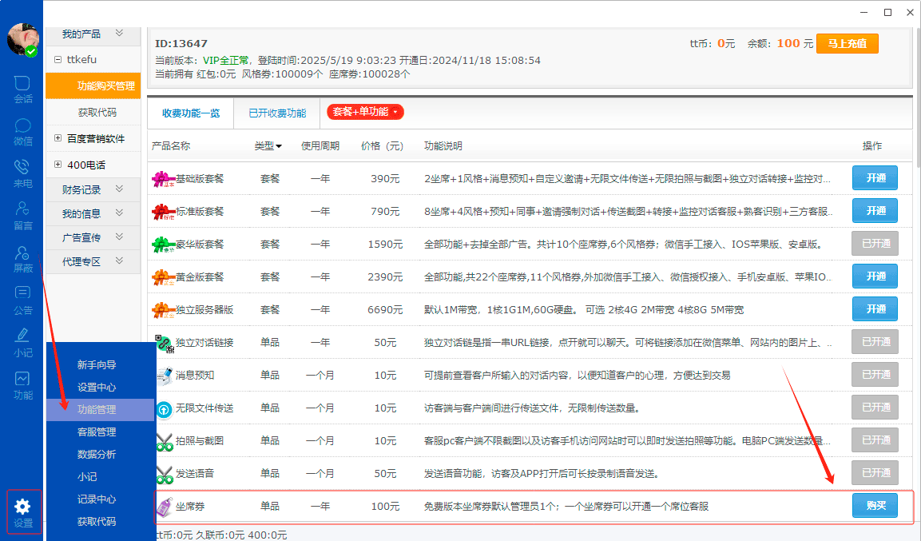This screenshot has height=541, width=921.
Task: Collapse the ttkefu tree node
Action: pos(58,59)
